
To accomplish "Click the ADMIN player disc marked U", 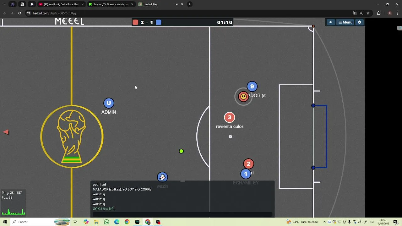I will [109, 103].
